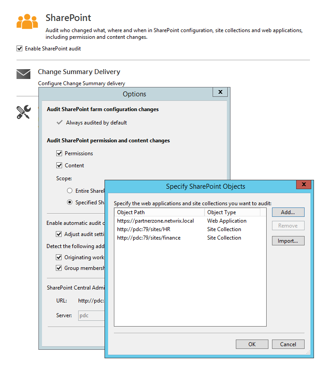Click the SharePoint heading title
The image size is (318, 377).
click(x=68, y=18)
